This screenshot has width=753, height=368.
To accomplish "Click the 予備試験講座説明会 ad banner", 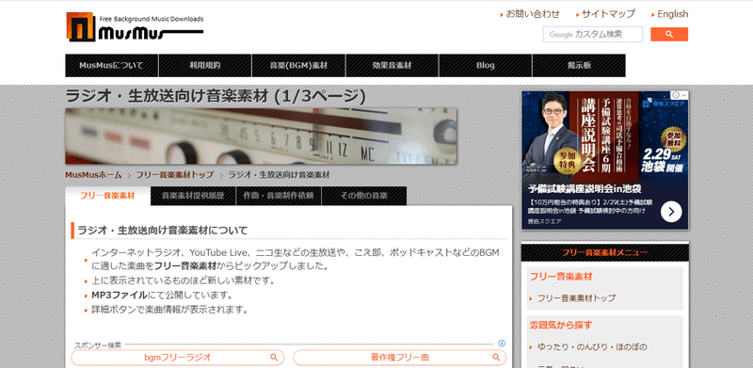I will (605, 160).
